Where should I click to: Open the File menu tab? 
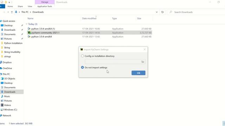pyautogui.click(x=2, y=6)
